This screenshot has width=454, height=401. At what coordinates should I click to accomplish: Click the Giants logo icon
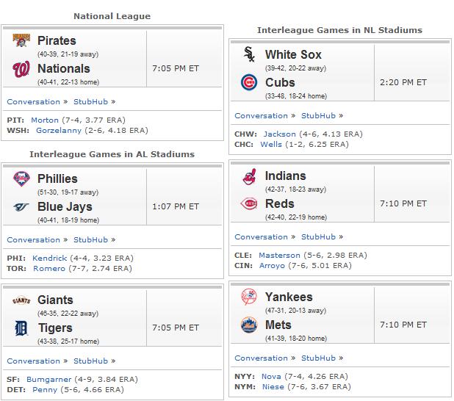[x=21, y=300]
